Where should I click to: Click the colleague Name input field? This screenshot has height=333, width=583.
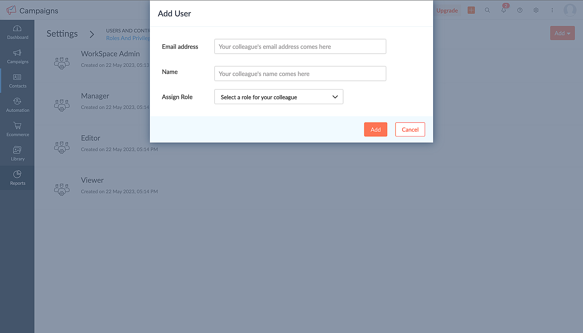click(x=300, y=74)
